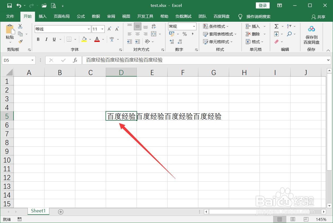Expand the font color dropdown arrow

point(103,39)
